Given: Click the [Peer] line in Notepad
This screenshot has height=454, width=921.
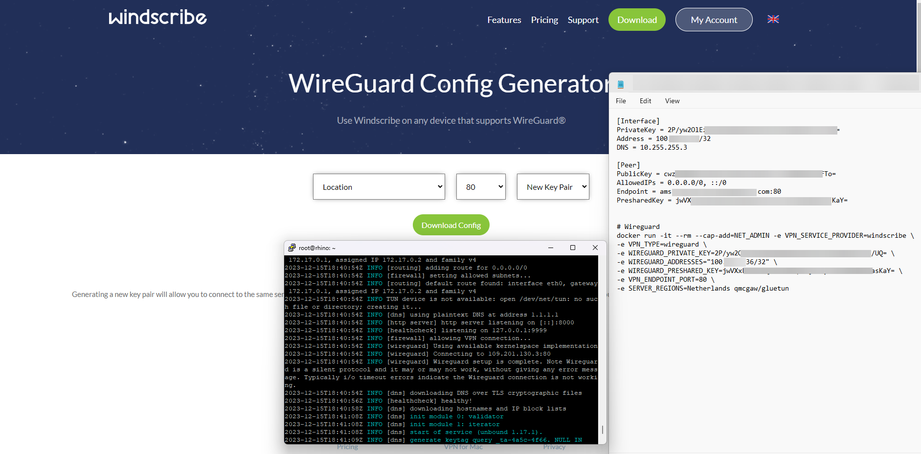Looking at the screenshot, I should tap(628, 165).
